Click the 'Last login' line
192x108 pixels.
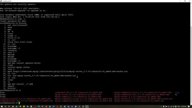30,17
